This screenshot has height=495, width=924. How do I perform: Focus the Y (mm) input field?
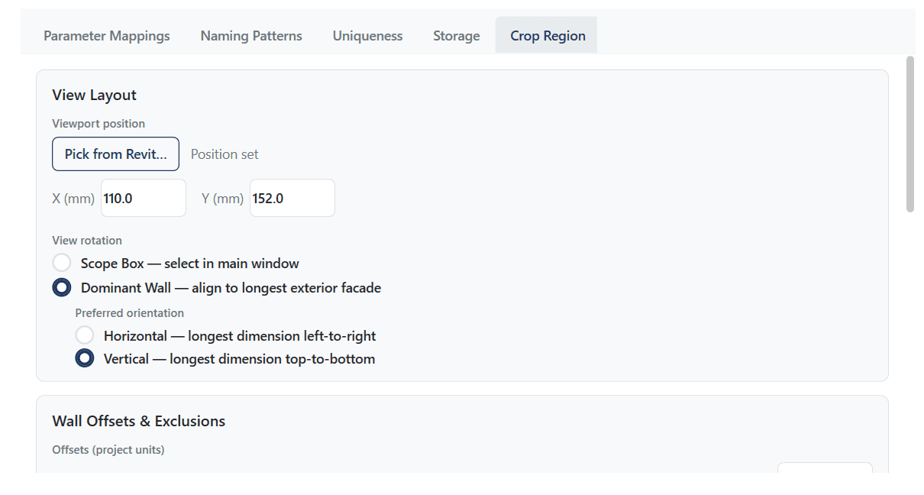pyautogui.click(x=292, y=198)
